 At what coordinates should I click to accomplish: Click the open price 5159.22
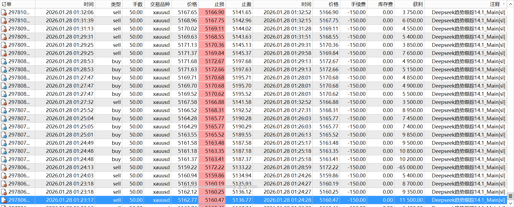tap(187, 168)
